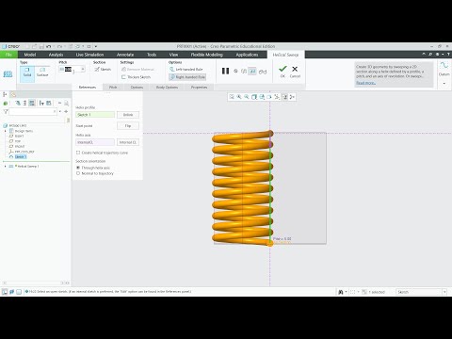The width and height of the screenshot is (452, 339).
Task: Open the Body Options panel tab
Action: (x=167, y=88)
